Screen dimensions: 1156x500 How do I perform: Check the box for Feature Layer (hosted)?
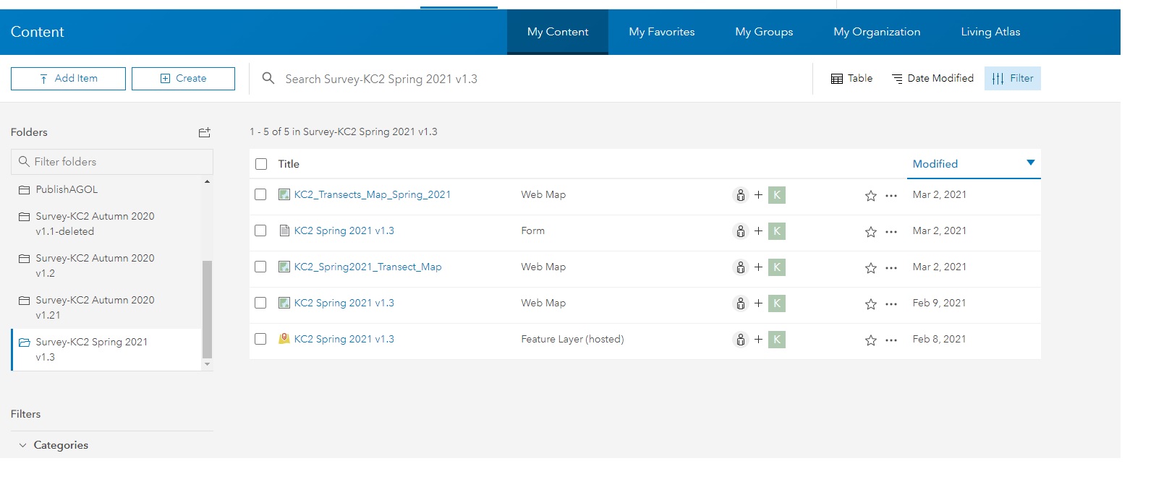click(x=260, y=339)
